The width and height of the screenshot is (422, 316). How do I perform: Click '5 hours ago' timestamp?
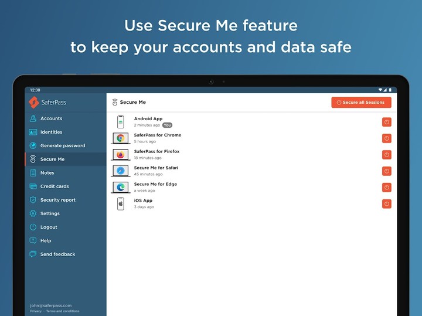coord(145,141)
